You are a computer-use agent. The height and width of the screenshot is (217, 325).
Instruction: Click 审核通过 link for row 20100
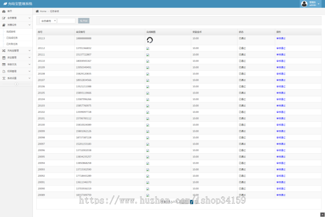click(281, 125)
